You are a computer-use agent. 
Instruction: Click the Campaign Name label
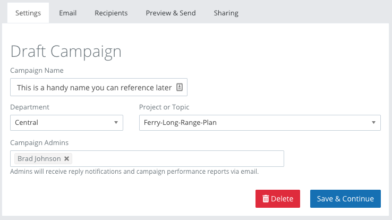(37, 70)
